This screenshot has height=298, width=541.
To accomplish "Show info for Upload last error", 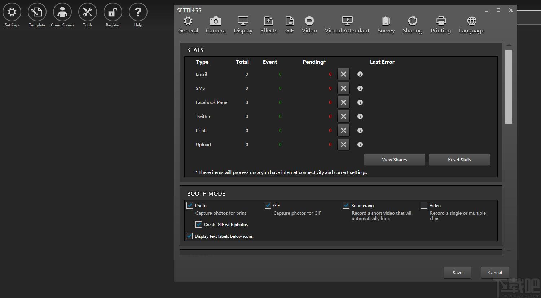I will pyautogui.click(x=360, y=145).
